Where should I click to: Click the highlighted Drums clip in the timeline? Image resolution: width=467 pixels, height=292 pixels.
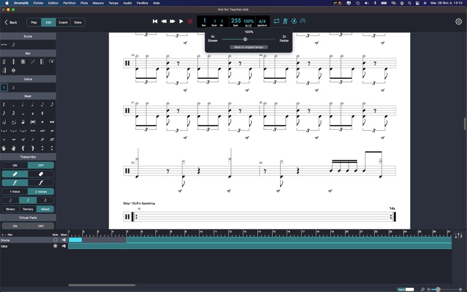[75, 240]
